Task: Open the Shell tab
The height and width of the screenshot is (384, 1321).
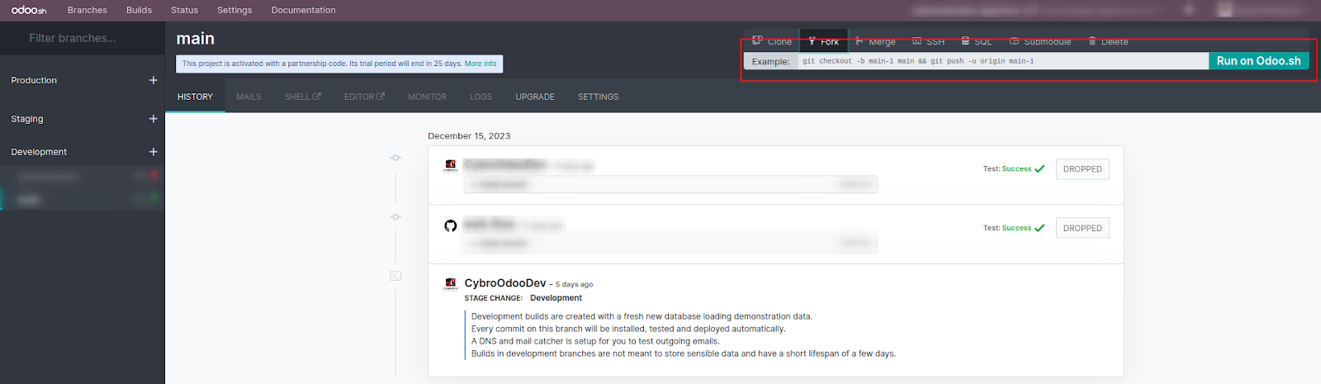Action: pos(302,97)
